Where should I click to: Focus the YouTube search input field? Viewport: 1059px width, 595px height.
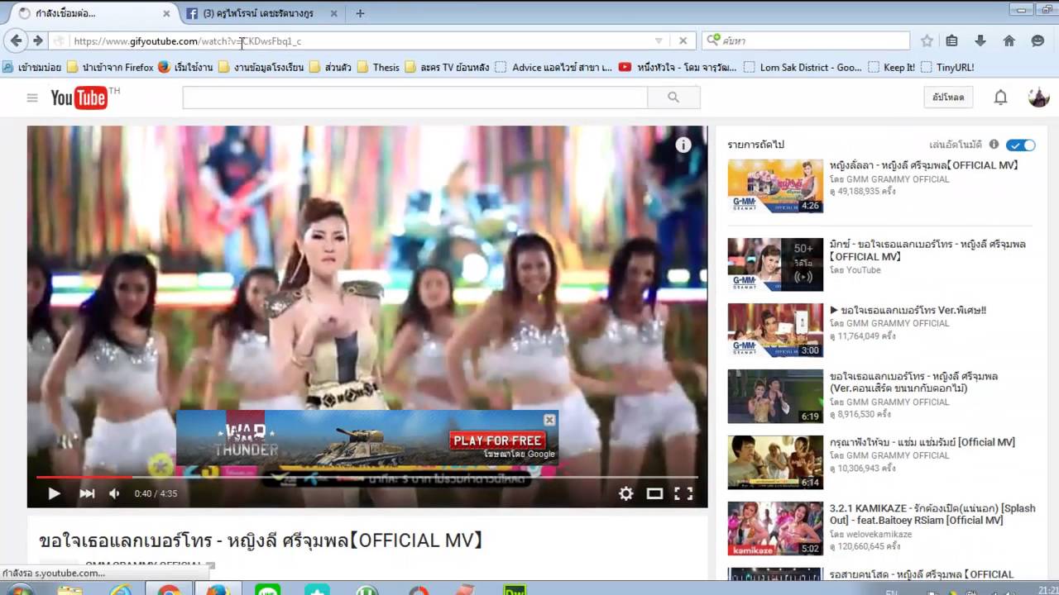[415, 98]
